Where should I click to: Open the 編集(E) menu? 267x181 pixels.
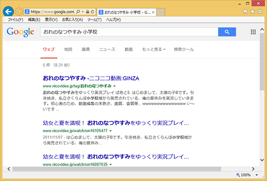pos(34,19)
